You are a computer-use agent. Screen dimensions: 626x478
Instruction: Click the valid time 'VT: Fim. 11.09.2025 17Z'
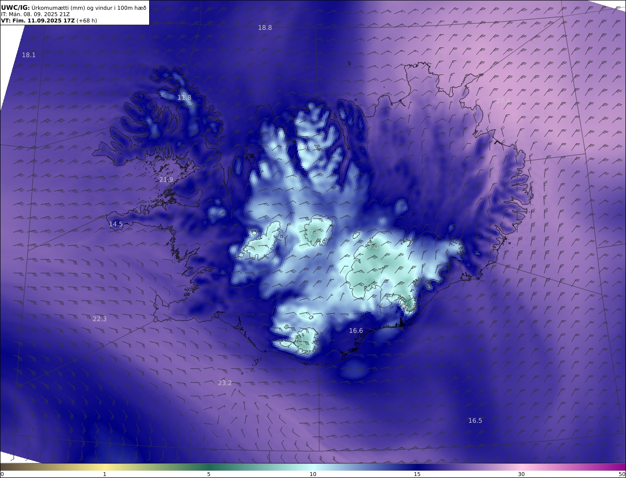[x=38, y=21]
